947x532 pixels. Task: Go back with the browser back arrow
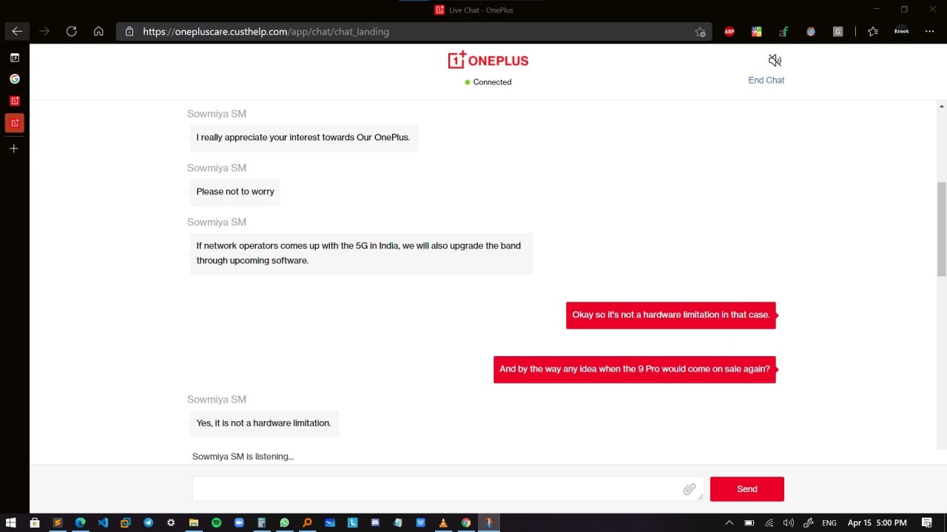pyautogui.click(x=16, y=32)
